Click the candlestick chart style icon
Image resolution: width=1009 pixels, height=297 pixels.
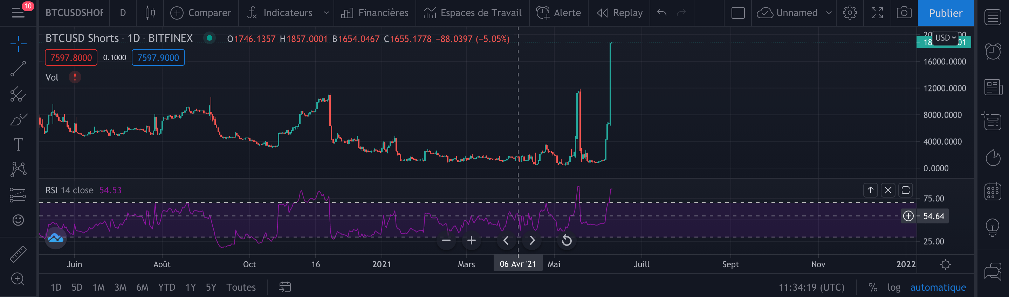point(150,13)
